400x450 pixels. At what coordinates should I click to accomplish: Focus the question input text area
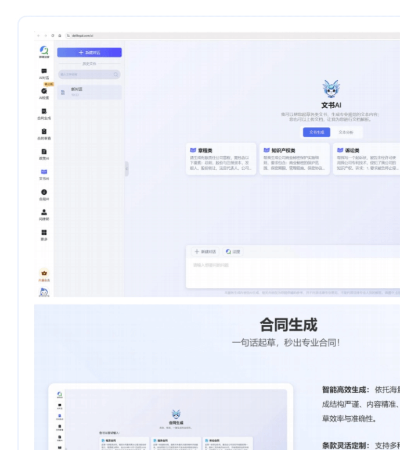click(293, 273)
